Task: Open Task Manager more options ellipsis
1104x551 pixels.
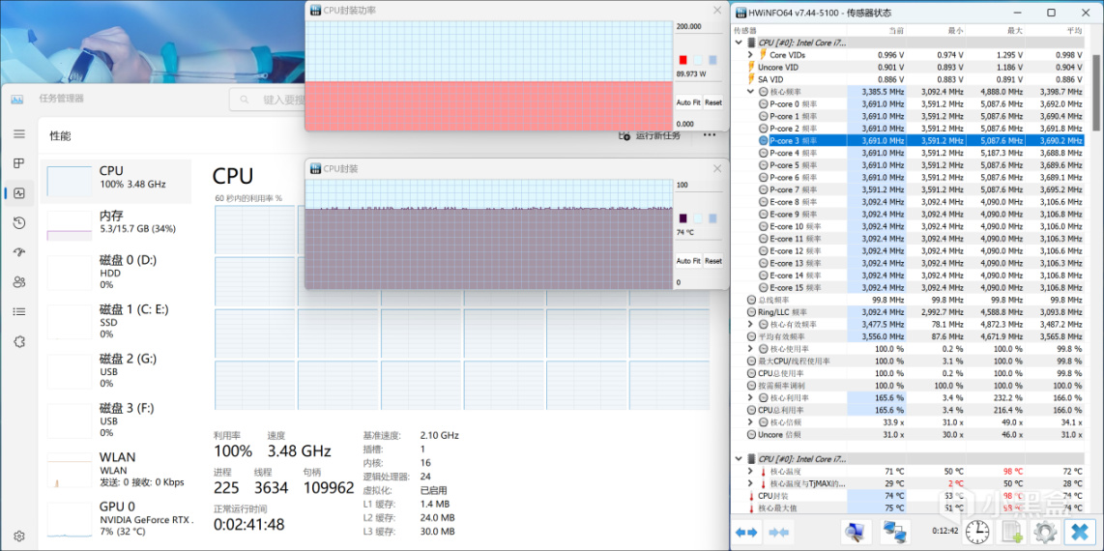Action: (x=709, y=135)
